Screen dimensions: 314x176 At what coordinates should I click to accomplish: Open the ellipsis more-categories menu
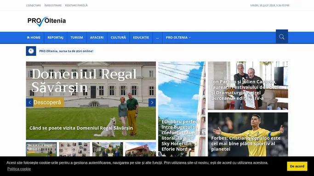[x=157, y=38]
